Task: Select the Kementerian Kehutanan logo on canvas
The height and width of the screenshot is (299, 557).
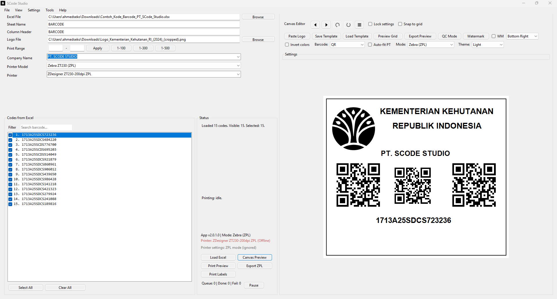Action: (354, 129)
